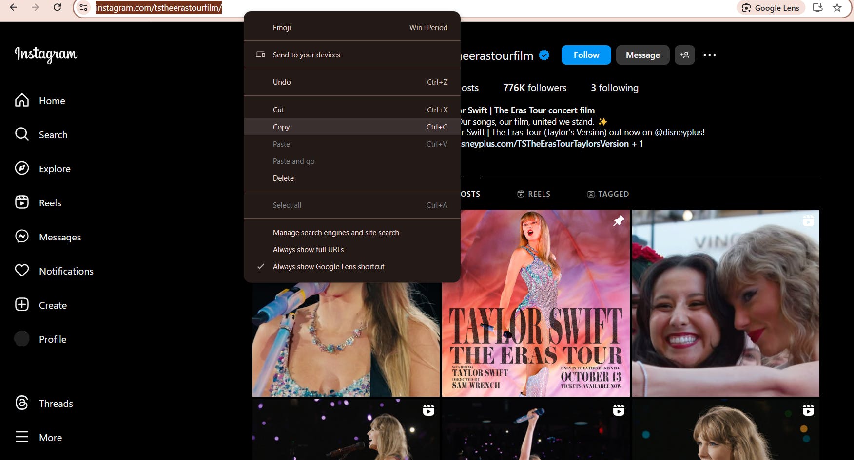
Task: Follow the tstheerastourfilm account
Action: pos(586,55)
